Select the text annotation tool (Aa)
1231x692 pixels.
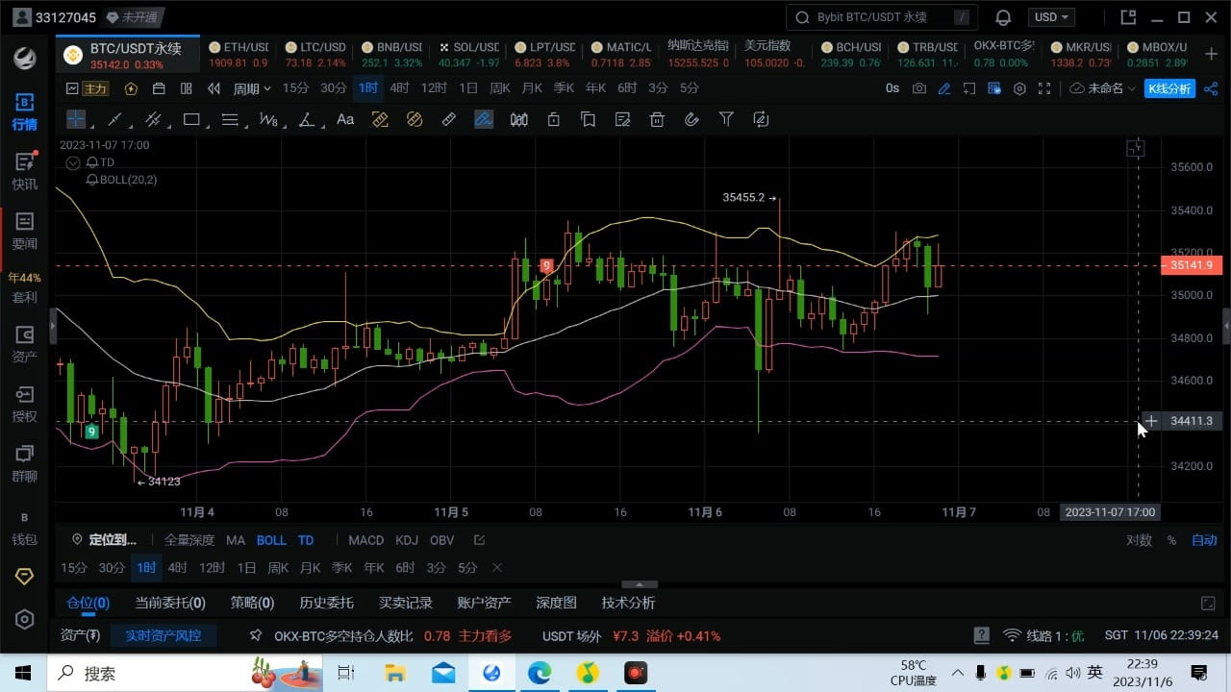click(345, 119)
